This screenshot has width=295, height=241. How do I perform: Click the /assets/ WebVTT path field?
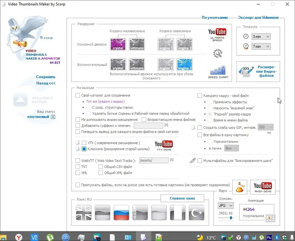click(154, 160)
